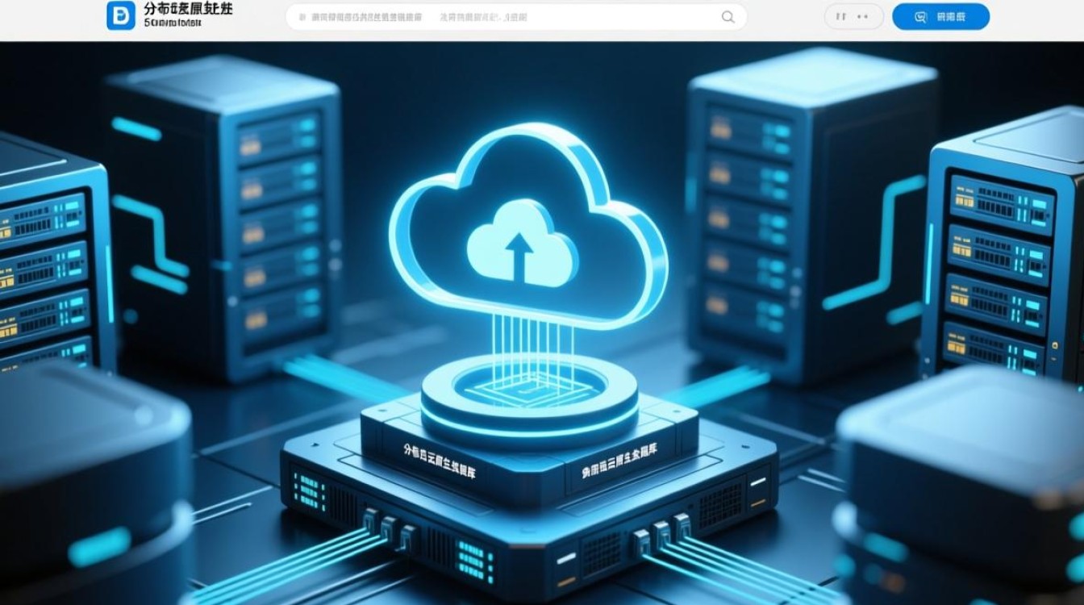The image size is (1084, 605).
Task: Click the blue D logo icon
Action: pyautogui.click(x=121, y=16)
